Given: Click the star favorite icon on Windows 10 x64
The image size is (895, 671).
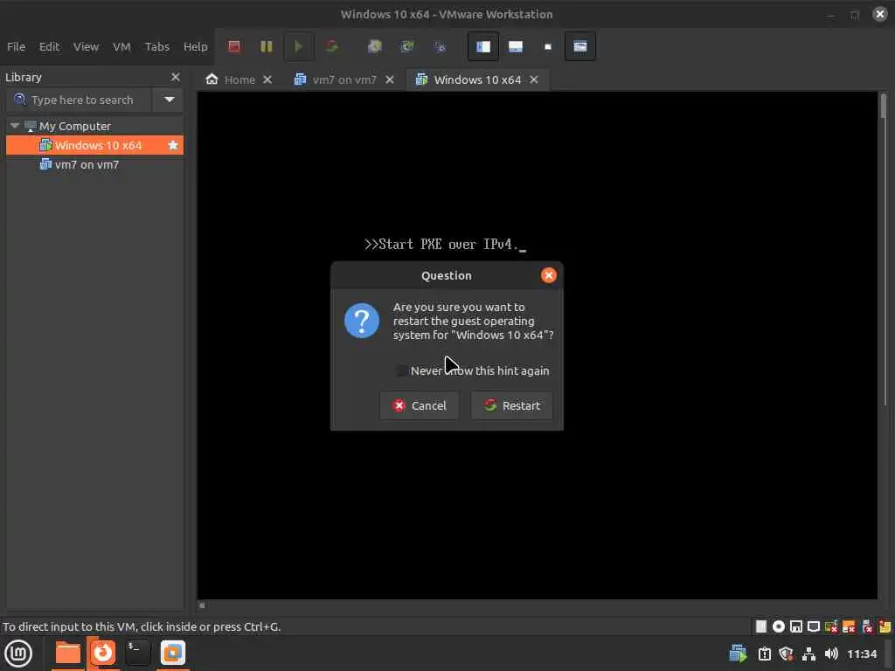Looking at the screenshot, I should 173,145.
